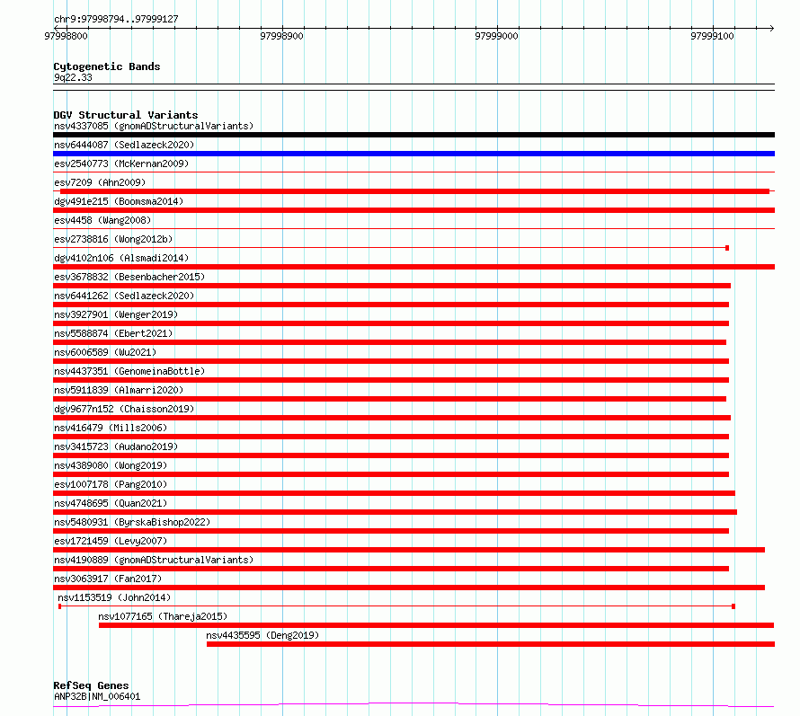
Task: Open the ANP32B|NM_006401 gene label
Action: pos(97,696)
